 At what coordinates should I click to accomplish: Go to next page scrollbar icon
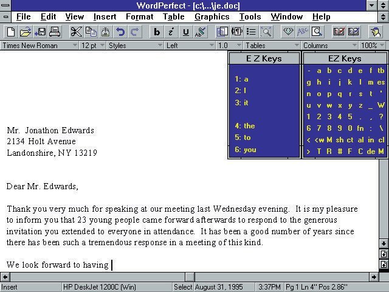[x=384, y=264]
